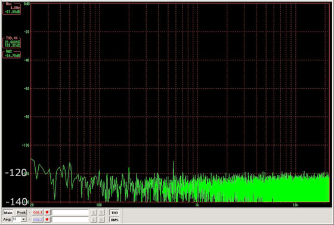Toggle the Peak hold button
334x225 pixels.
click(x=21, y=212)
